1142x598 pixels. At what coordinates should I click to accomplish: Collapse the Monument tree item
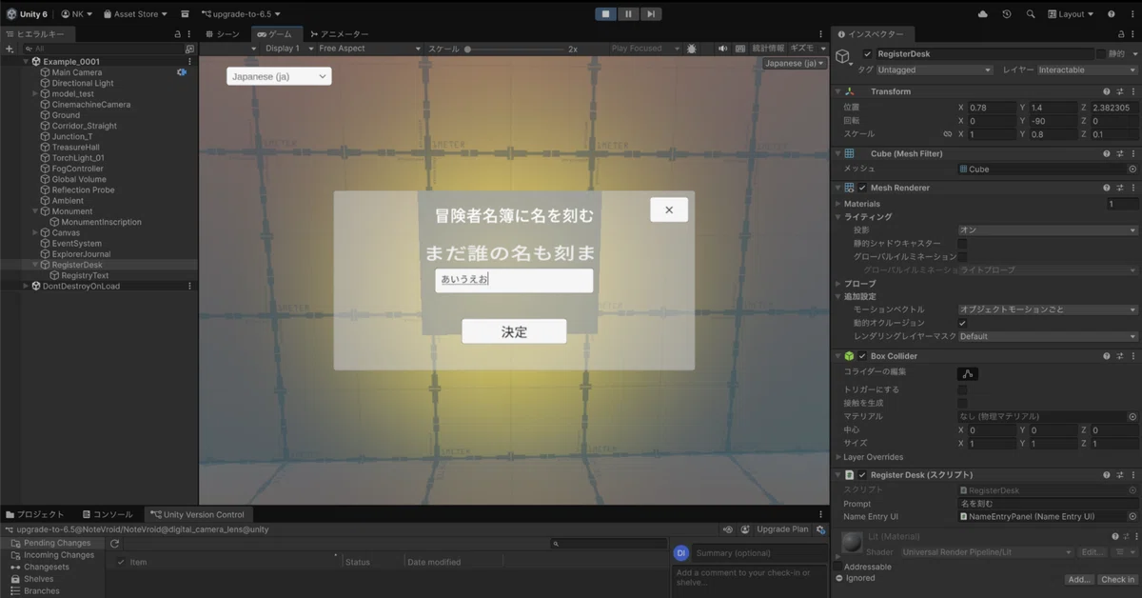(35, 211)
